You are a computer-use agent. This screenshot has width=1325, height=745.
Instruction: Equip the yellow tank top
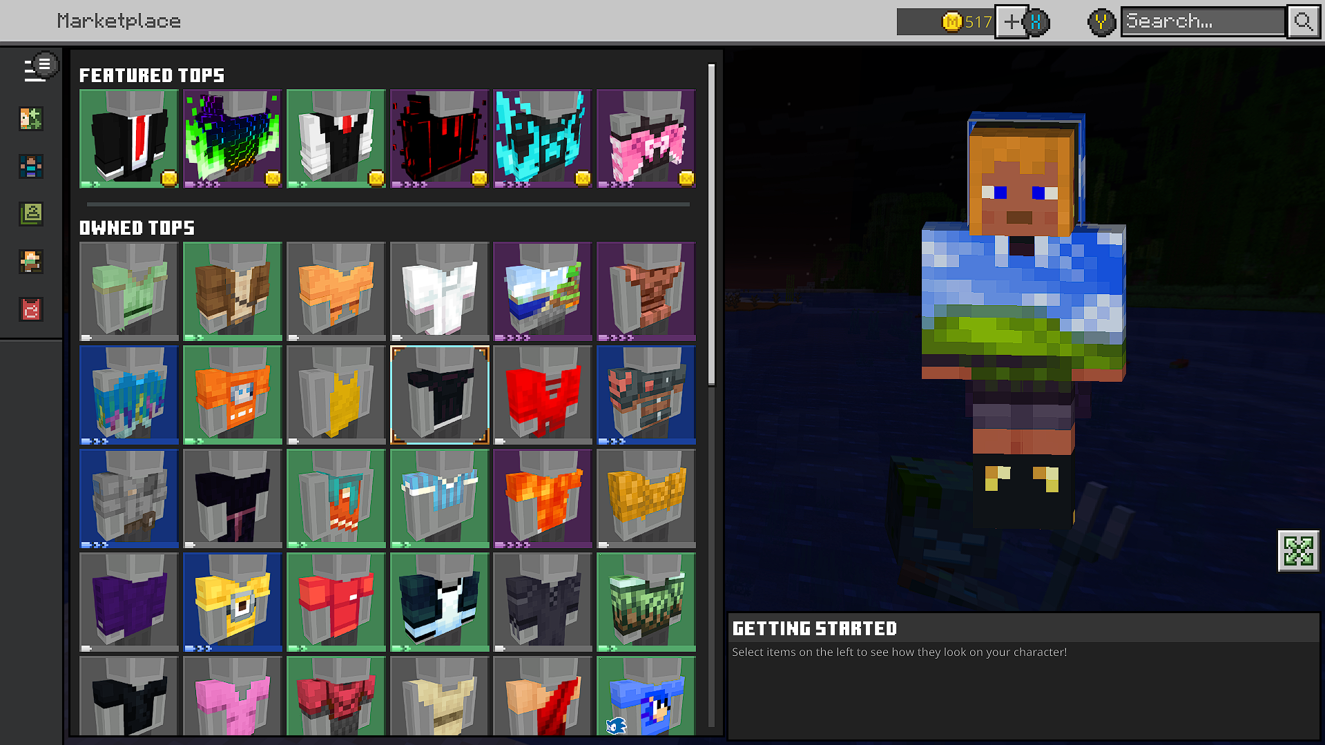click(336, 395)
